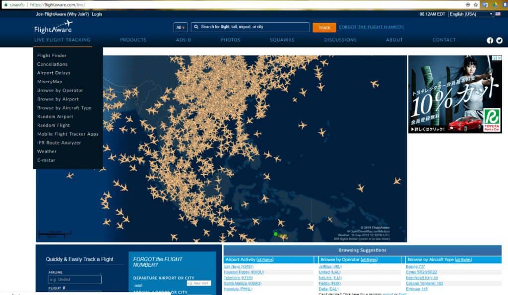Image resolution: width=508 pixels, height=295 pixels.
Task: Click the magnifier icon in search box
Action: pos(196,27)
